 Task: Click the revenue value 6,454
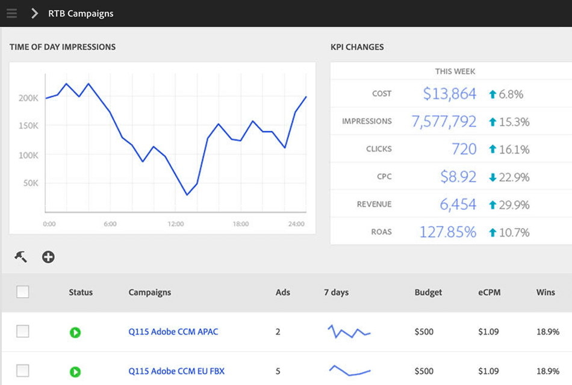tap(458, 205)
